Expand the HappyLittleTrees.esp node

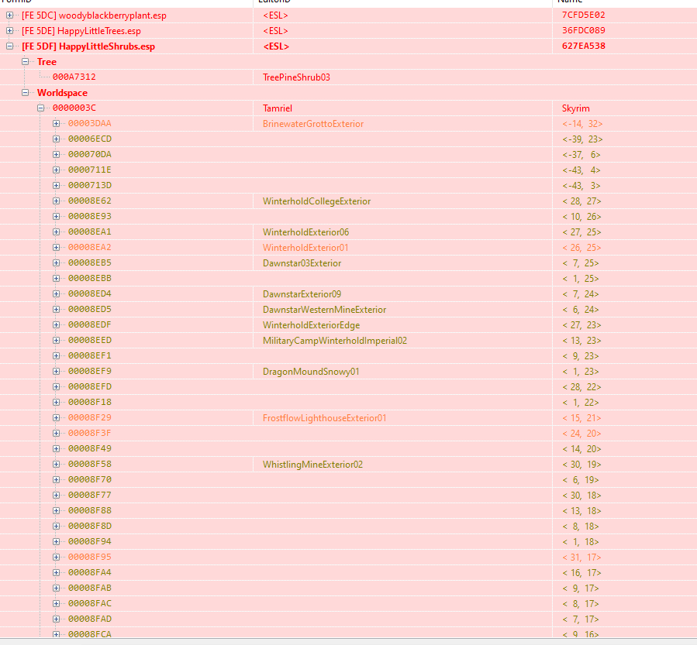10,31
